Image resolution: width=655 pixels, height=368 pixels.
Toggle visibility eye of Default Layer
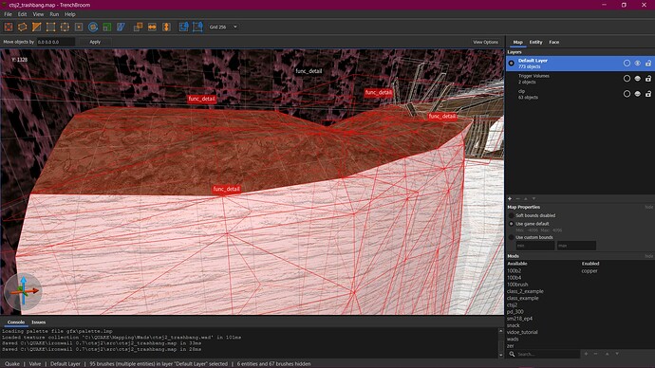point(638,64)
